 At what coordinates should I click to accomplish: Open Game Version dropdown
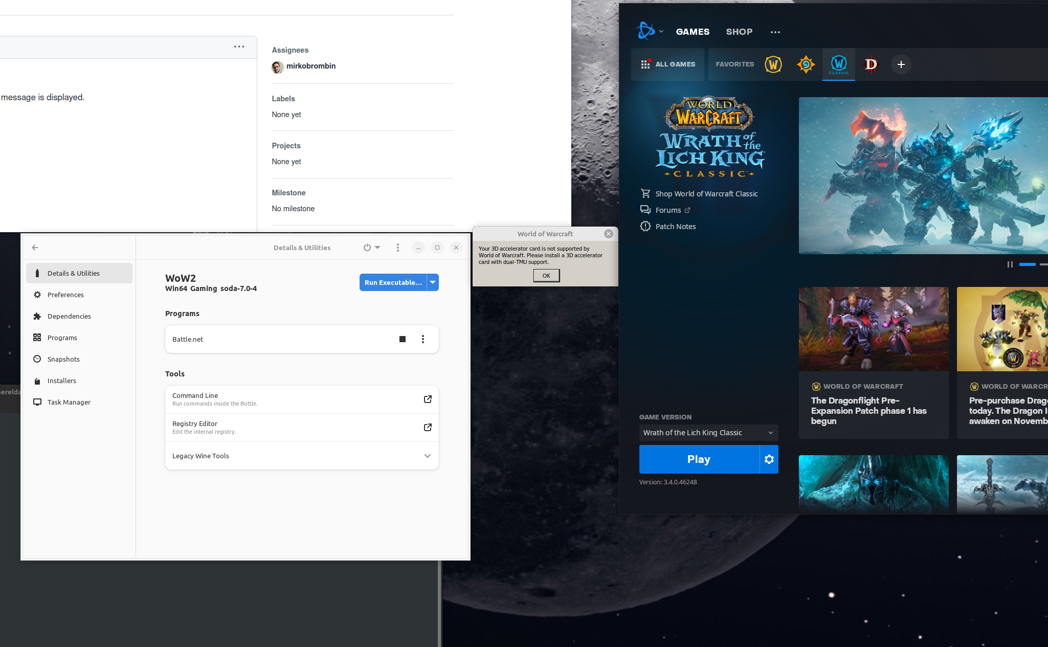coord(708,433)
